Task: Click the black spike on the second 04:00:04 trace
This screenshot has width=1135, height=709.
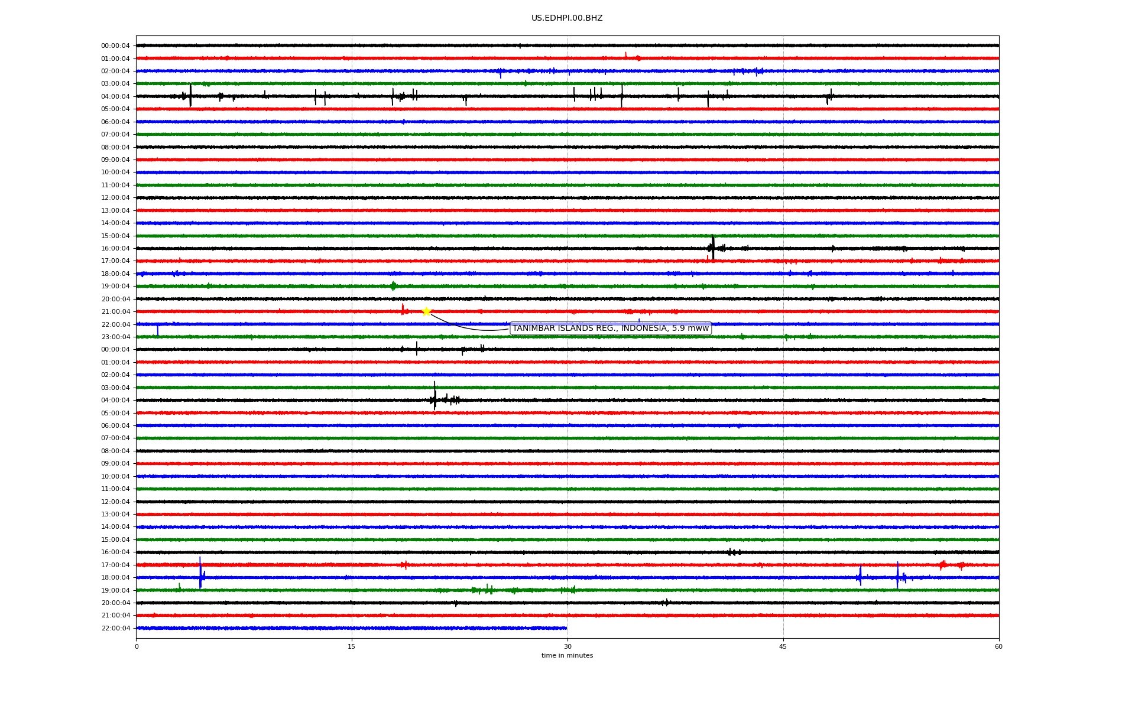Action: click(x=434, y=396)
